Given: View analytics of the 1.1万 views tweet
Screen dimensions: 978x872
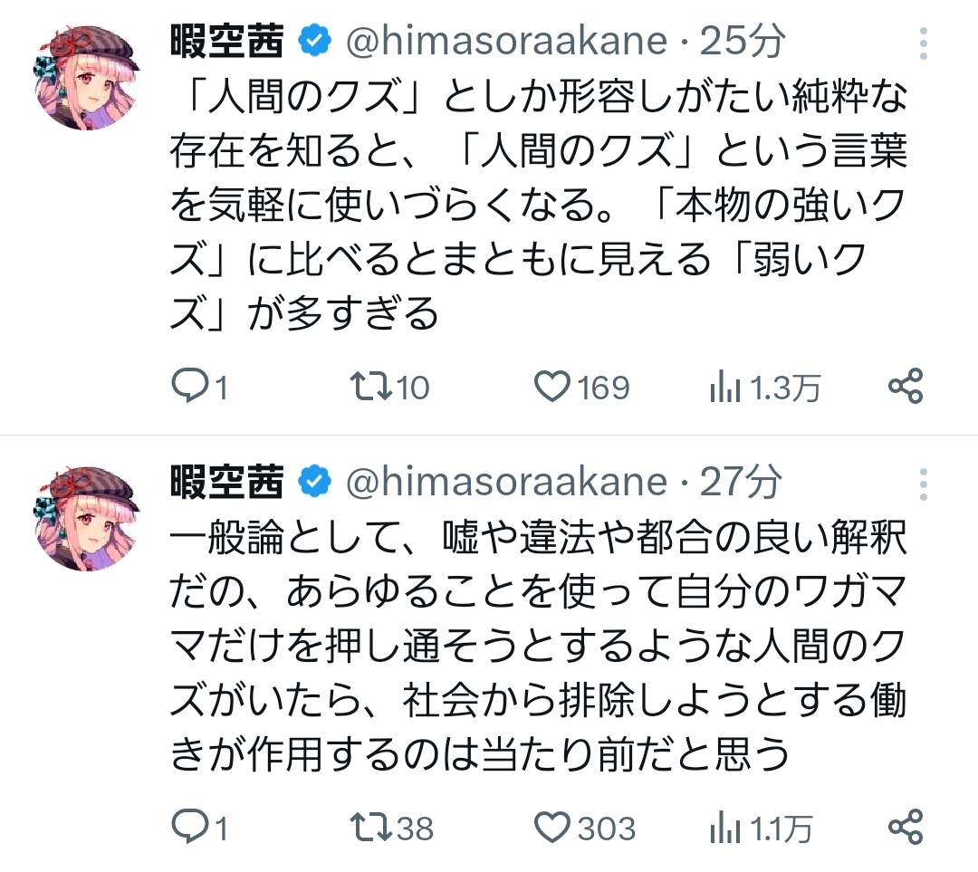Looking at the screenshot, I should (x=724, y=827).
